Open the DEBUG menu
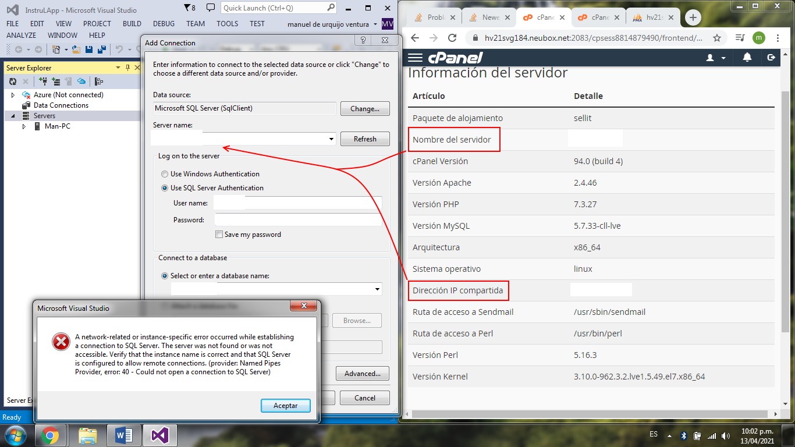This screenshot has height=447, width=795. 164,24
